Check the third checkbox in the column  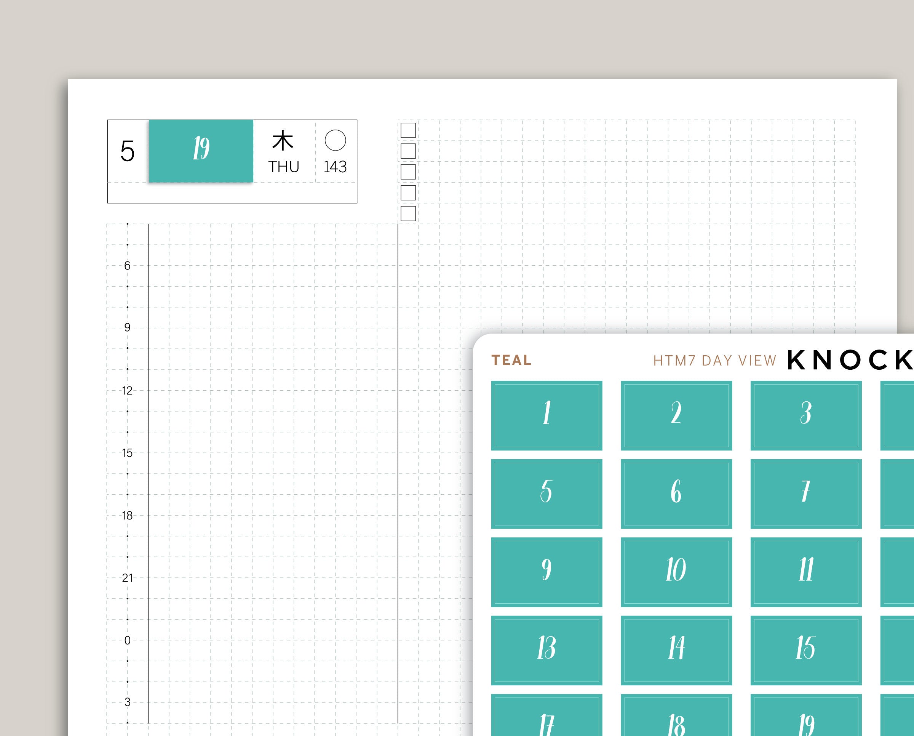pyautogui.click(x=408, y=172)
